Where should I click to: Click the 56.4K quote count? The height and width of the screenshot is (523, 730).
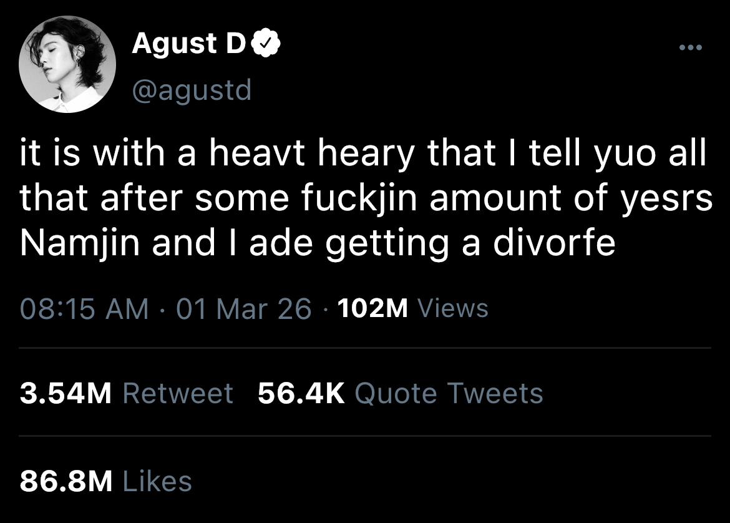pyautogui.click(x=301, y=394)
